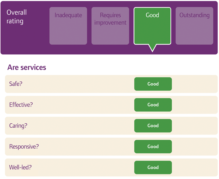Click the Overall rating label text
Viewport: 219px width, 179px height.
click(x=17, y=17)
